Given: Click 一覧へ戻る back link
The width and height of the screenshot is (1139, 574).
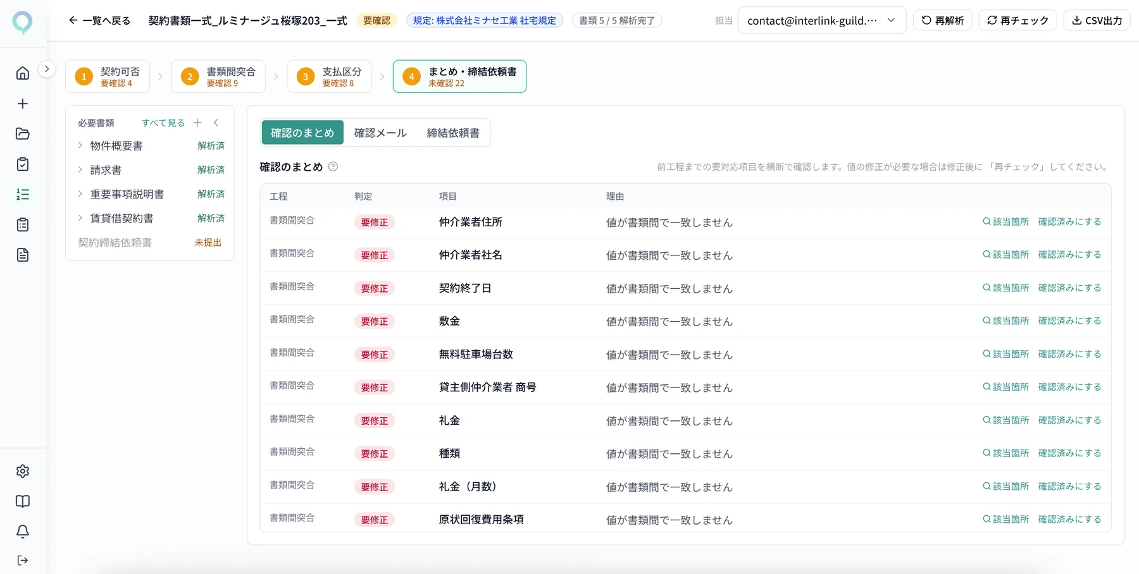Looking at the screenshot, I should (99, 20).
